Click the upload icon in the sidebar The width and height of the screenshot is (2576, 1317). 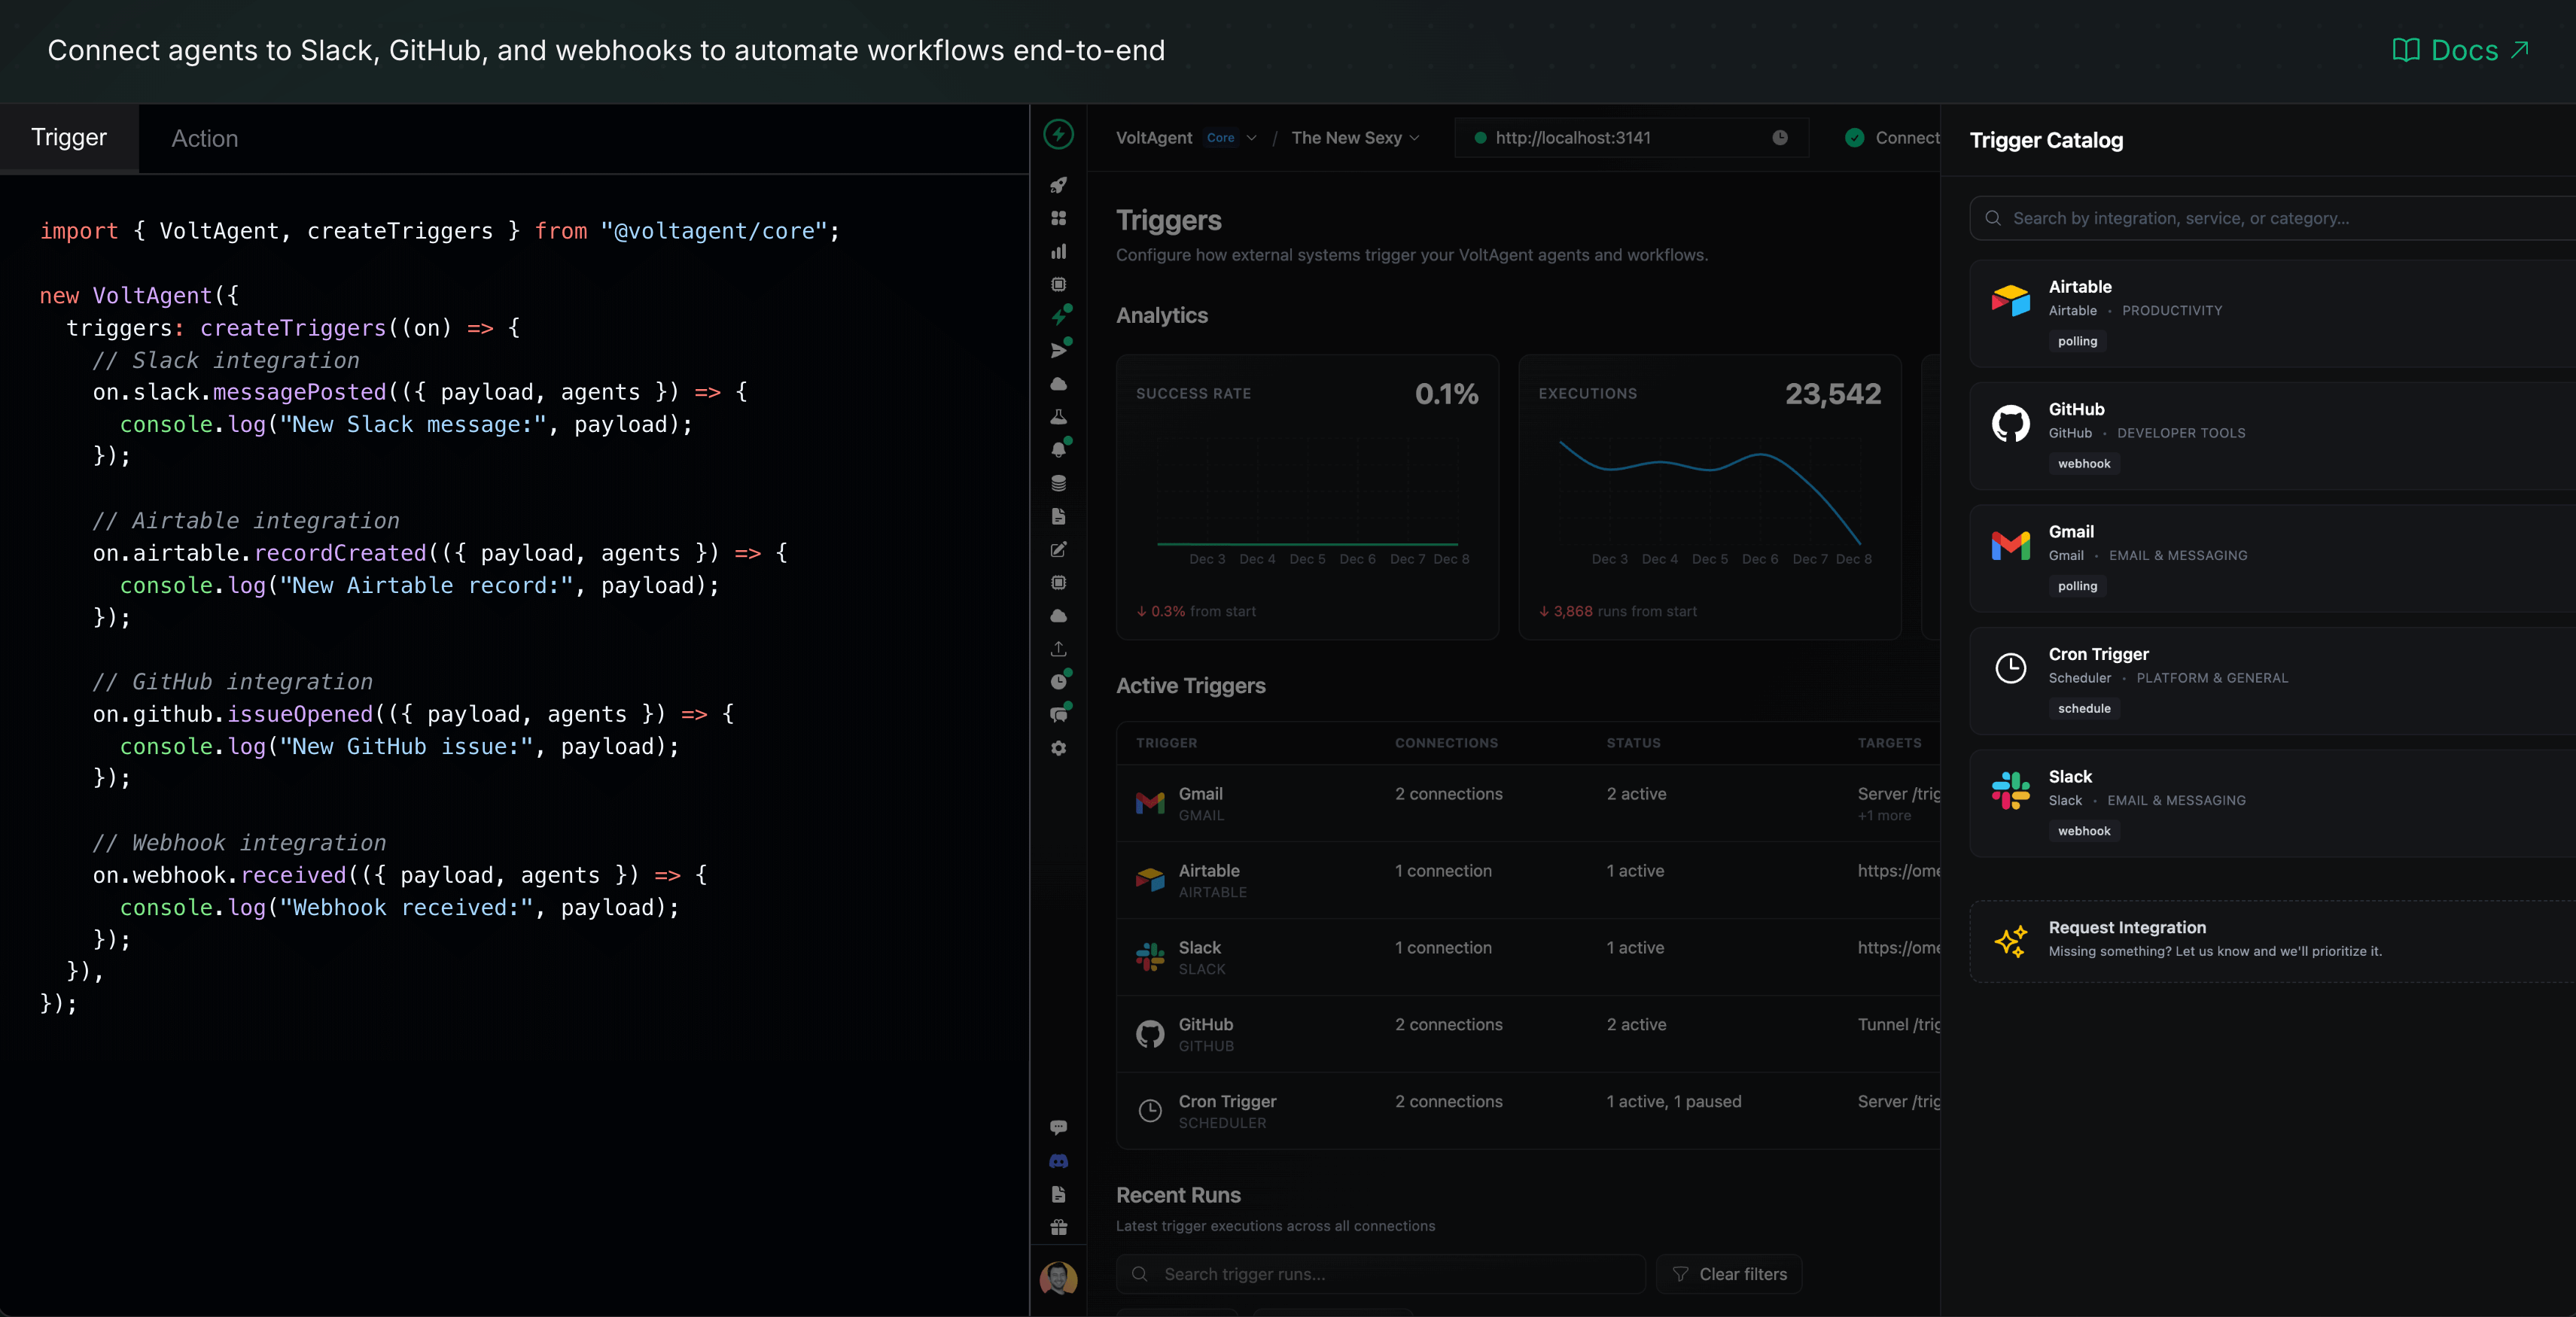click(x=1058, y=648)
